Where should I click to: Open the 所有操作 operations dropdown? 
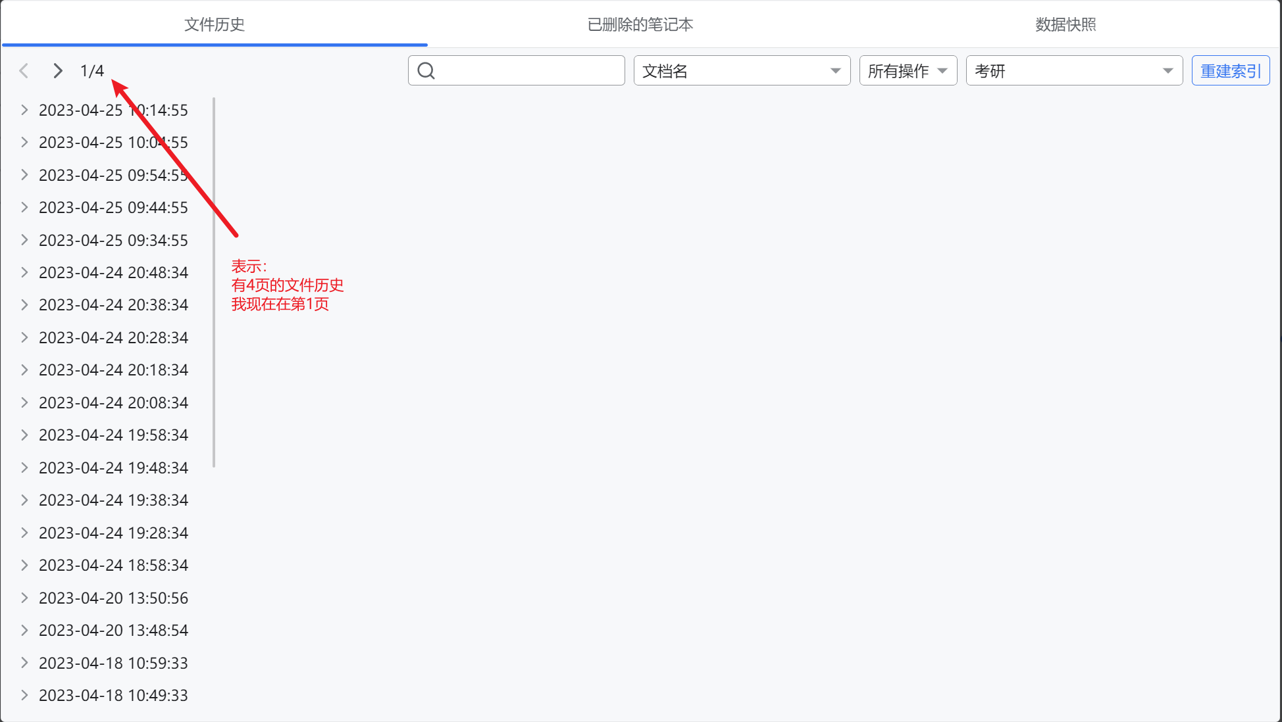(908, 70)
